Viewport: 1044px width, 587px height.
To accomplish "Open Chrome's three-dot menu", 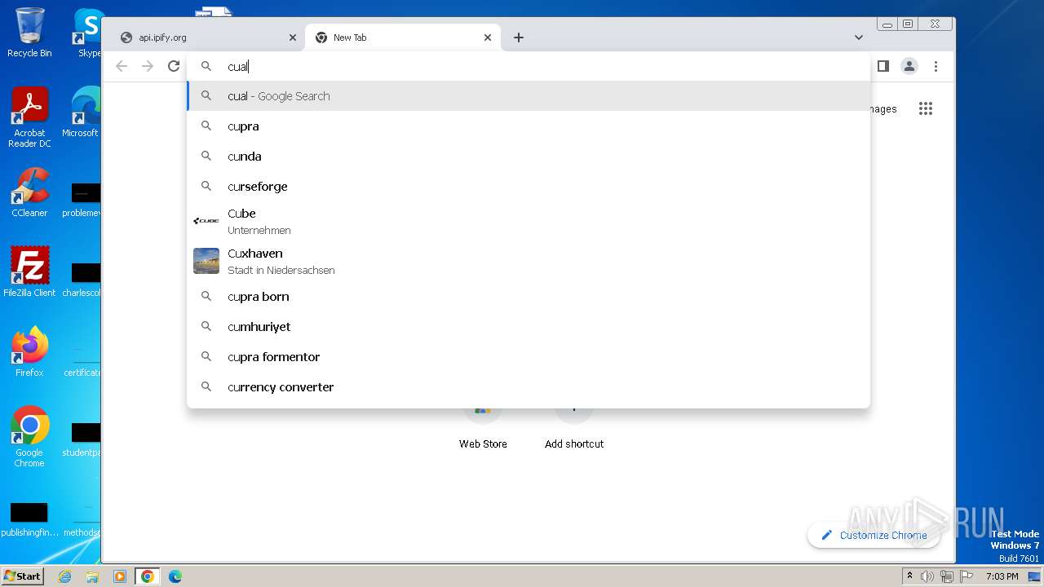I will coord(936,66).
